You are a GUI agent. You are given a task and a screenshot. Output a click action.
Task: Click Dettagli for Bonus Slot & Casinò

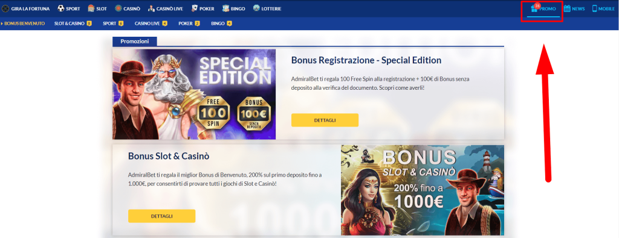tap(161, 216)
